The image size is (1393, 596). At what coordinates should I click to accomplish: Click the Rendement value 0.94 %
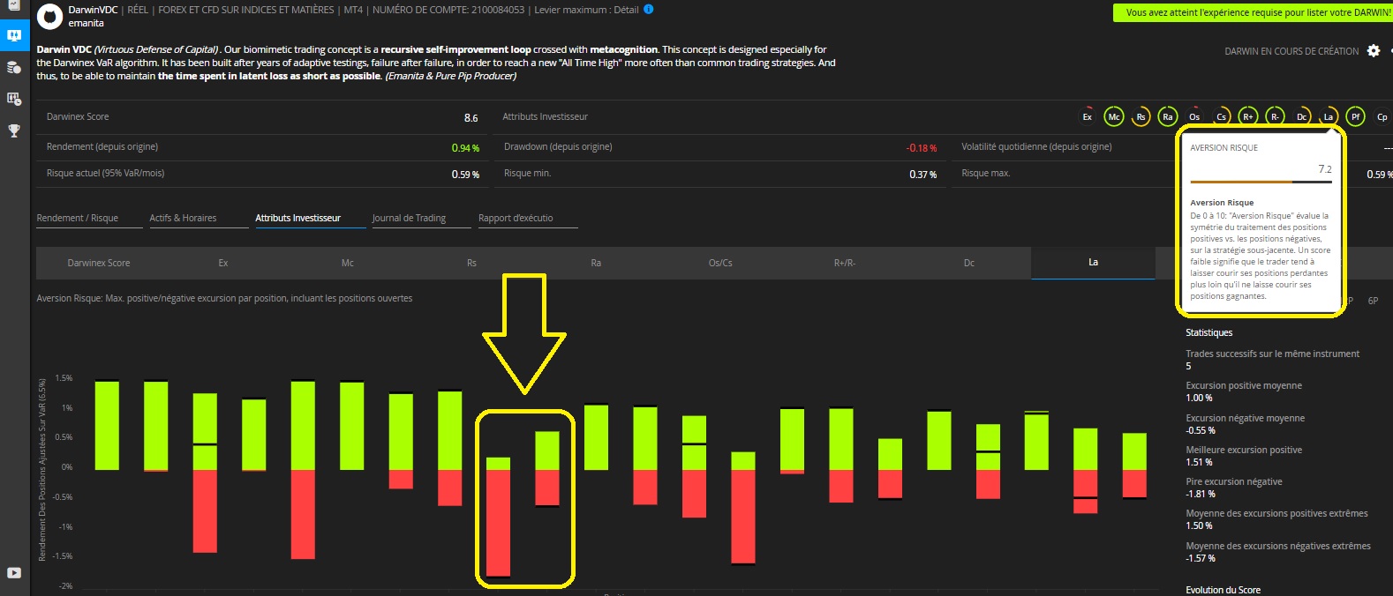[x=465, y=148]
